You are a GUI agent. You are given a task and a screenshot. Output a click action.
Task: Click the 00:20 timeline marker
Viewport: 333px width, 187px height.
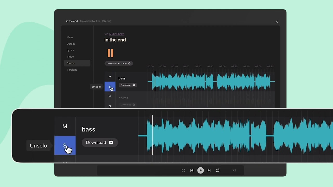pos(162,66)
